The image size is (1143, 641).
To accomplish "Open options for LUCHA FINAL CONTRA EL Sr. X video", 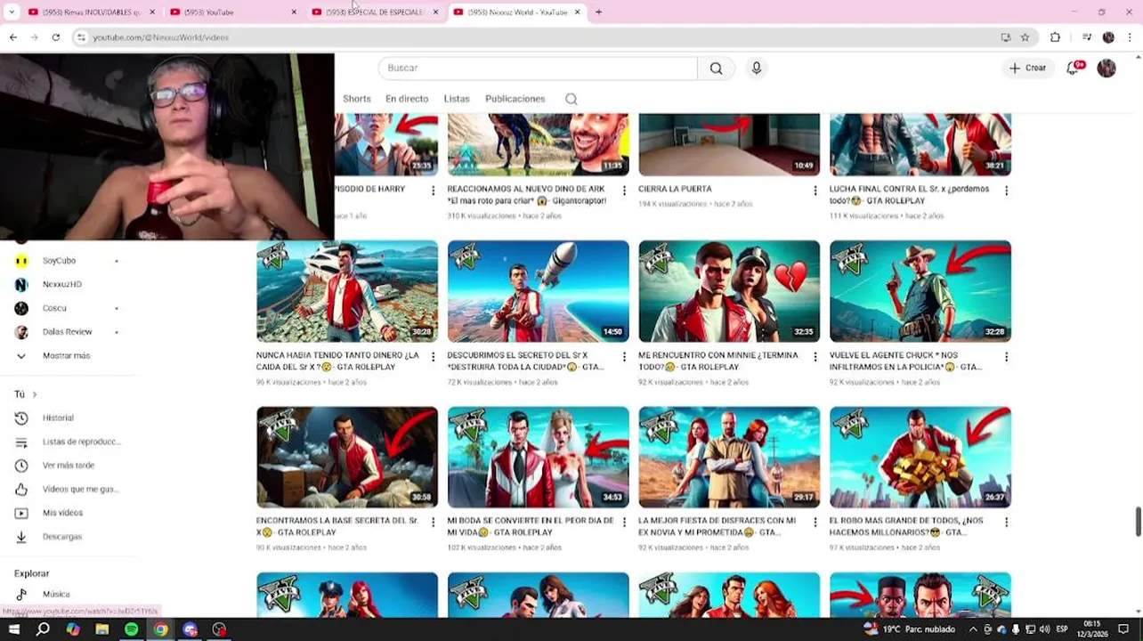I will click(1006, 191).
